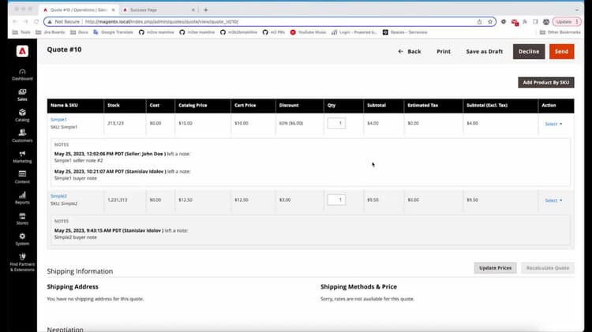This screenshot has width=592, height=332.
Task: Save the quote as draft
Action: click(485, 51)
